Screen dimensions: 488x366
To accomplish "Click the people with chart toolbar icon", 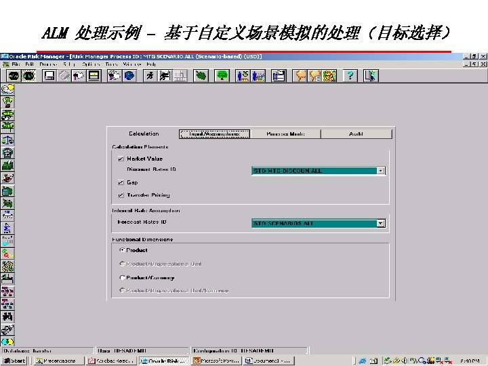I will coord(258,76).
